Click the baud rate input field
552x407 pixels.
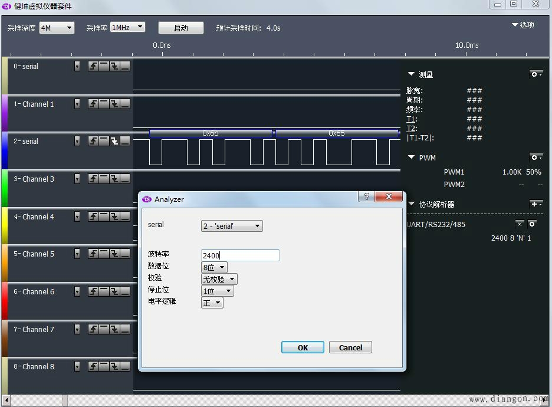[x=240, y=255]
